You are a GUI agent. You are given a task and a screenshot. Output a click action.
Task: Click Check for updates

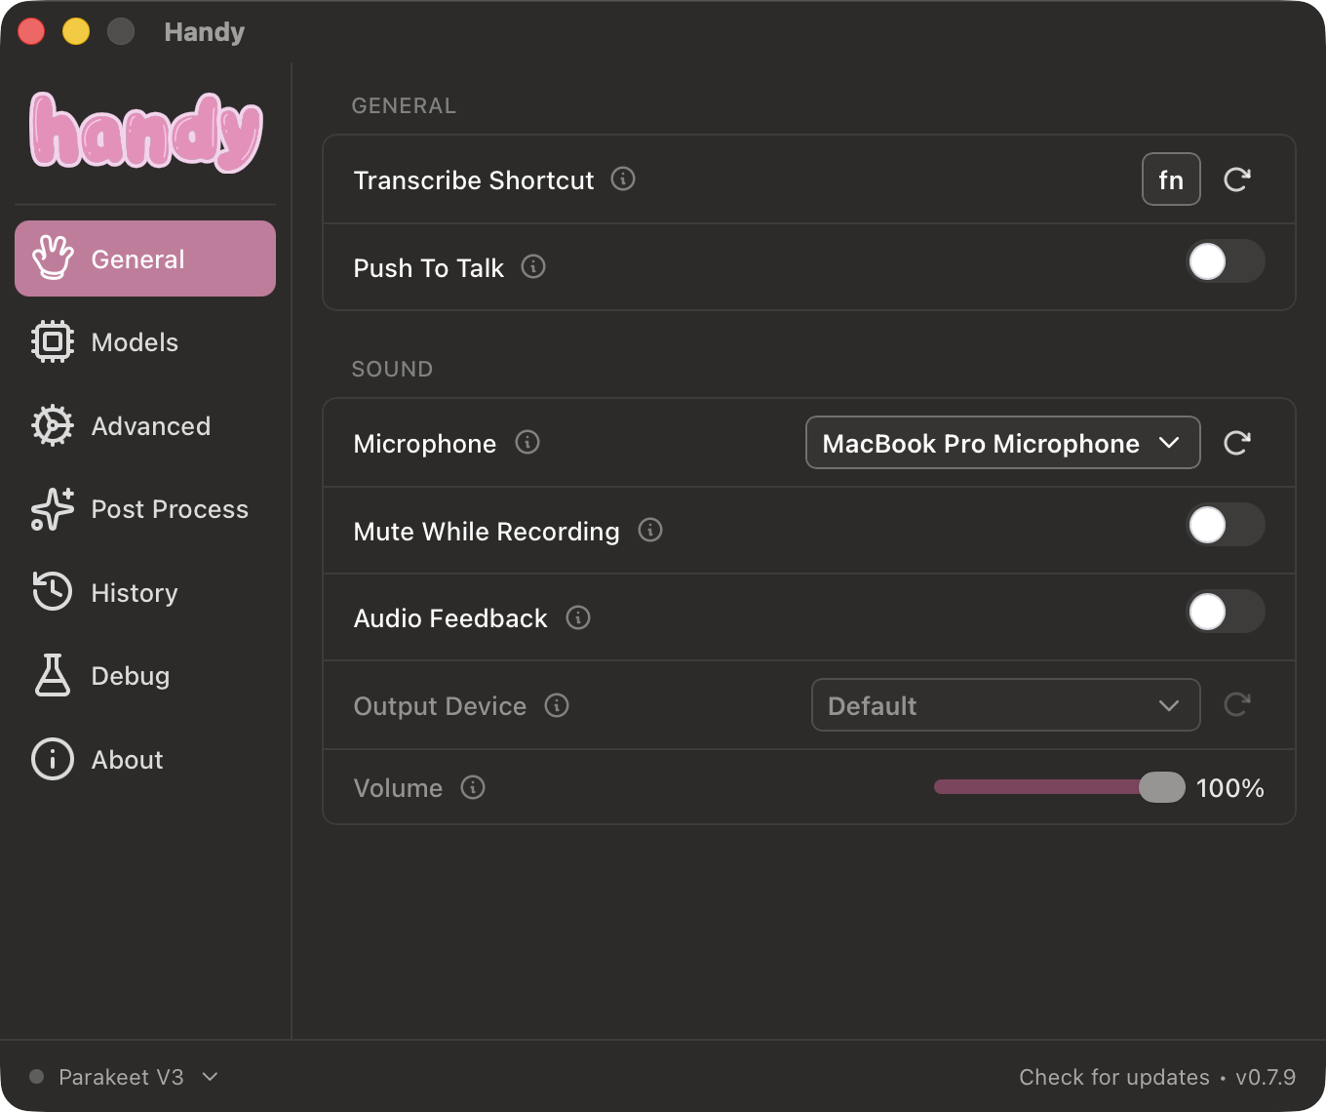[x=1114, y=1077]
